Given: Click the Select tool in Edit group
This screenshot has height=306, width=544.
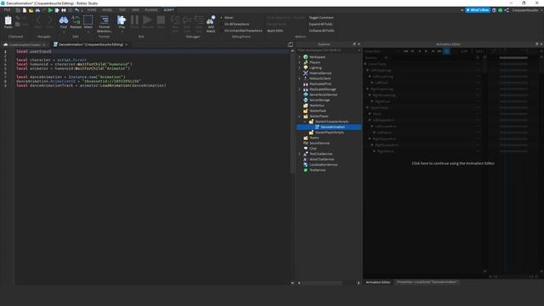Looking at the screenshot, I should [88, 21].
